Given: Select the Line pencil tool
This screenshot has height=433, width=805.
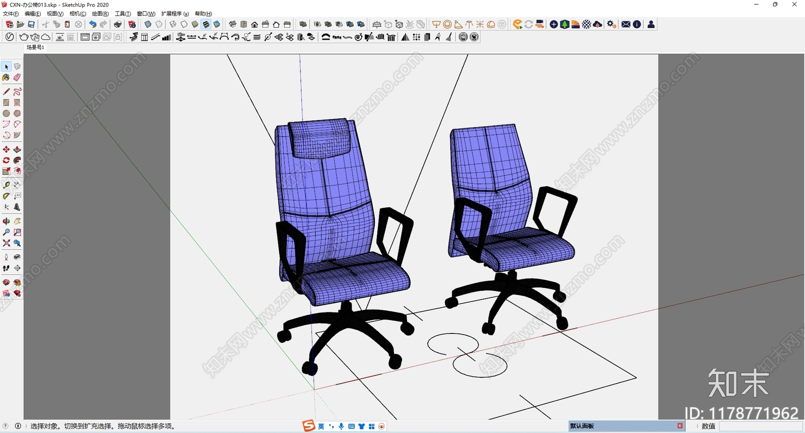Looking at the screenshot, I should (x=7, y=91).
